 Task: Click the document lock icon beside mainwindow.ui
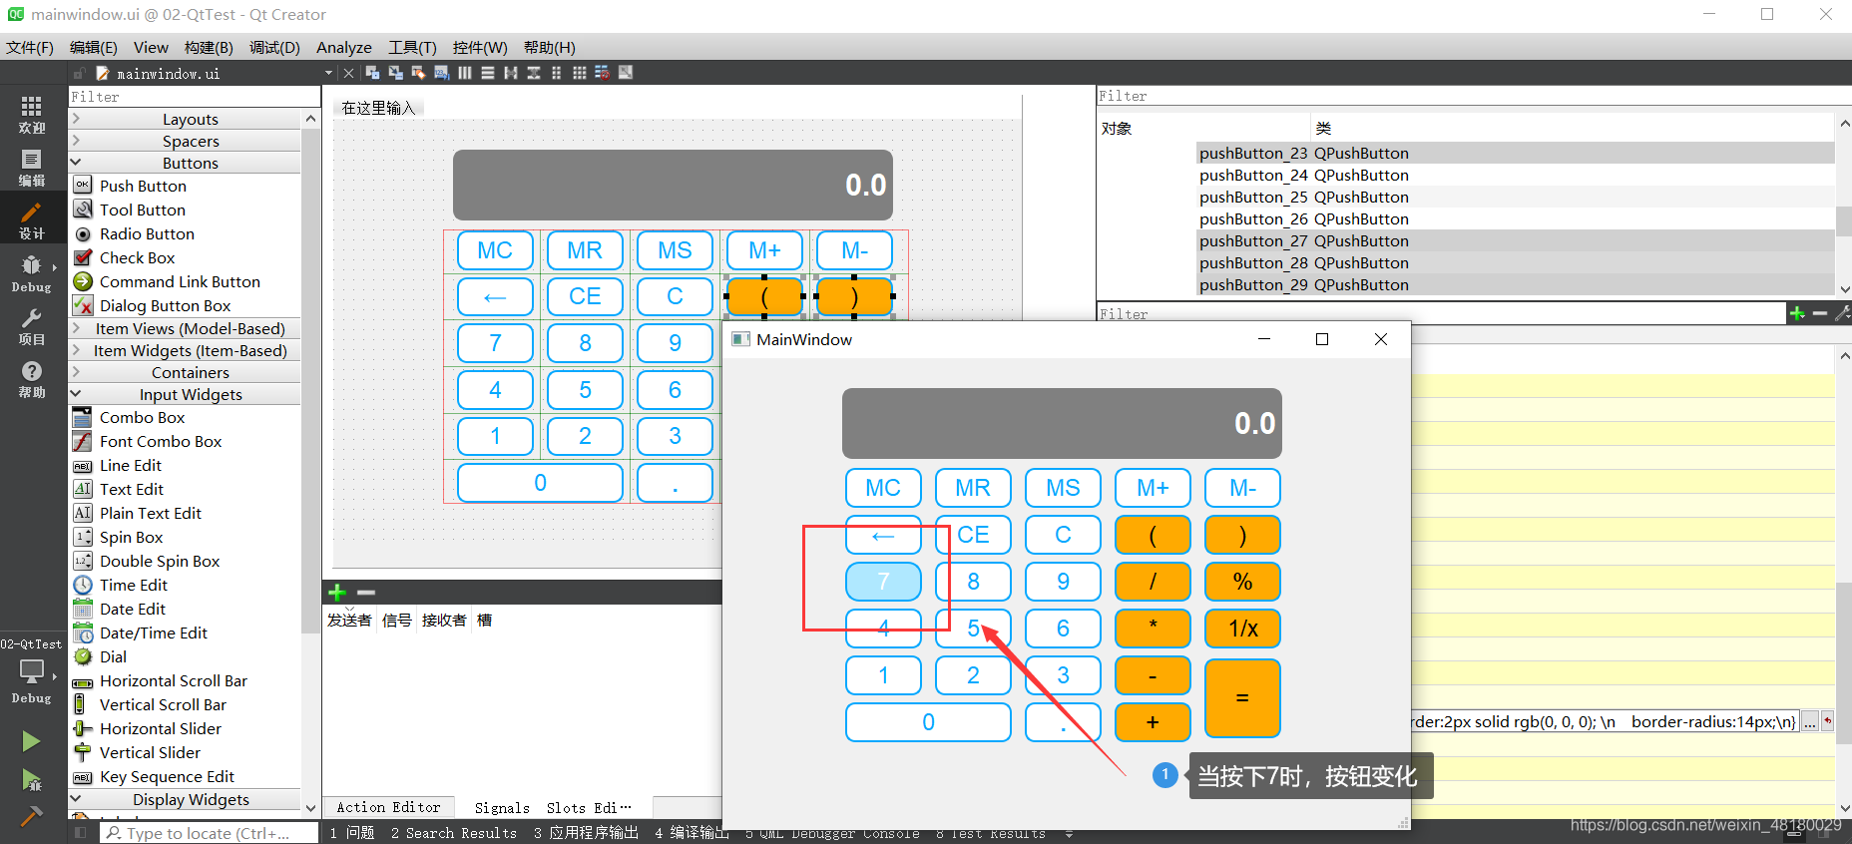pyautogui.click(x=80, y=73)
